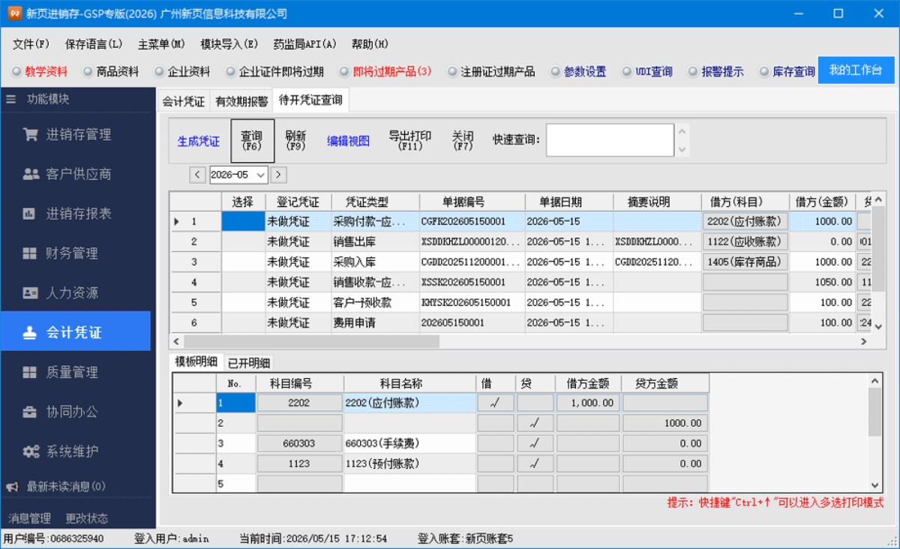Viewport: 900px width, 549px height.
Task: Open 主菜单(M) menu
Action: click(x=161, y=44)
